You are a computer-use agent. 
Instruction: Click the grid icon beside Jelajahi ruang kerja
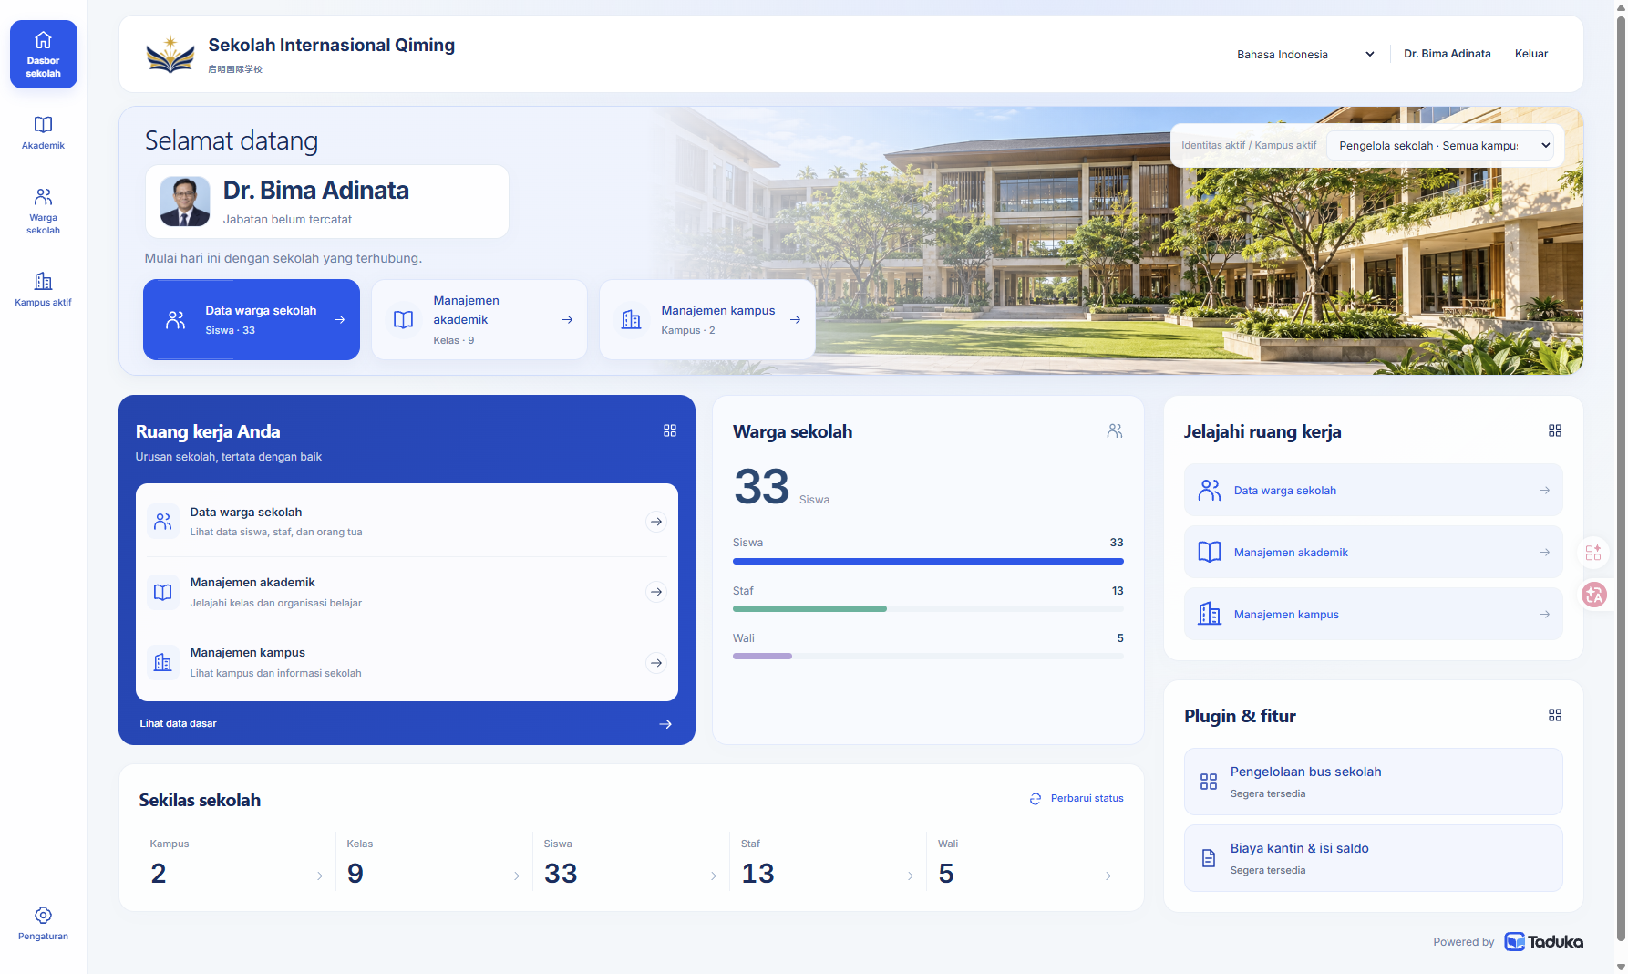pos(1555,430)
